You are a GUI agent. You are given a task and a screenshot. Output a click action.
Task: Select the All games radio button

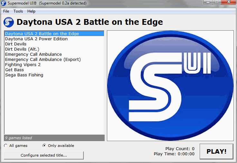coord(6,146)
